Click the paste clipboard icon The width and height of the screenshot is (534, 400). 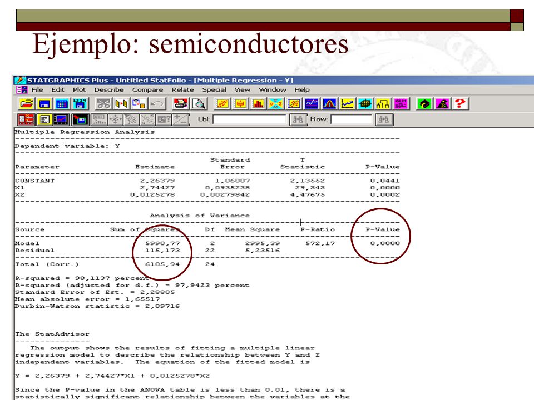(139, 103)
